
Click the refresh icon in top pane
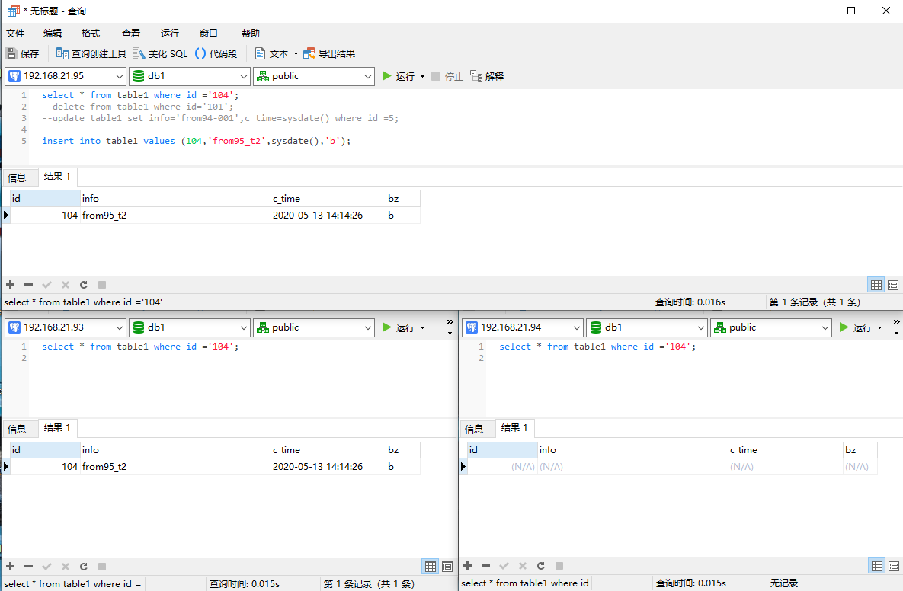(x=84, y=285)
